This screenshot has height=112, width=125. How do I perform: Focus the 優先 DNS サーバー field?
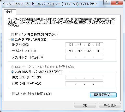[84, 77]
